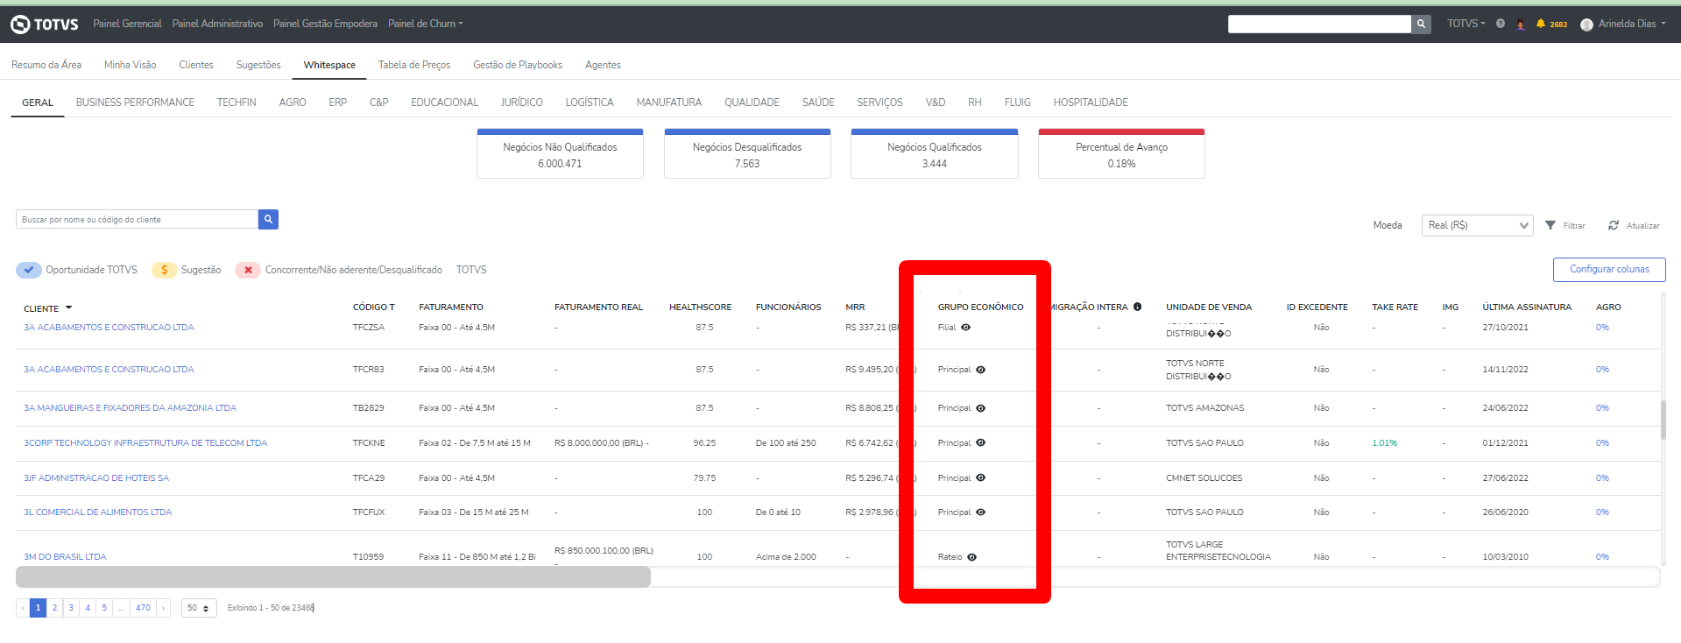Select the Gestão de Playbooks tab
Viewport: 1681px width, 643px height.
518,65
